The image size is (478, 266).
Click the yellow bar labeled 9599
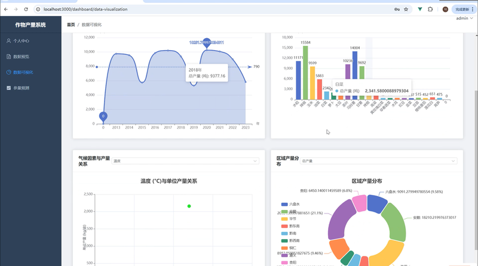coord(312,83)
